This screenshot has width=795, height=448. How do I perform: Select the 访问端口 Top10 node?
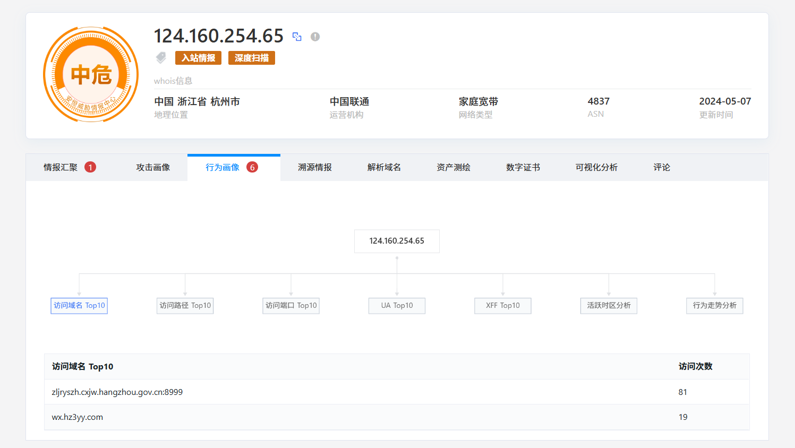tap(291, 306)
